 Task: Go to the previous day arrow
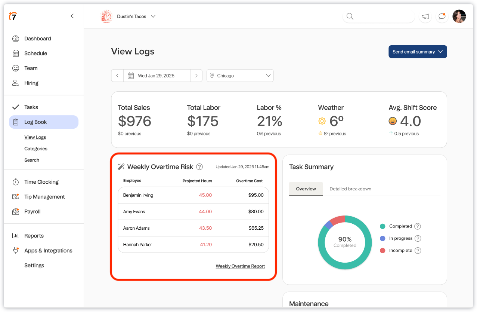117,76
